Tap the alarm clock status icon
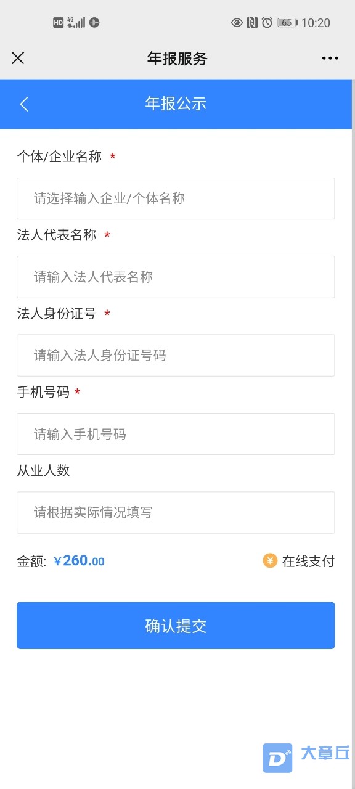Image resolution: width=355 pixels, height=789 pixels. click(x=267, y=23)
